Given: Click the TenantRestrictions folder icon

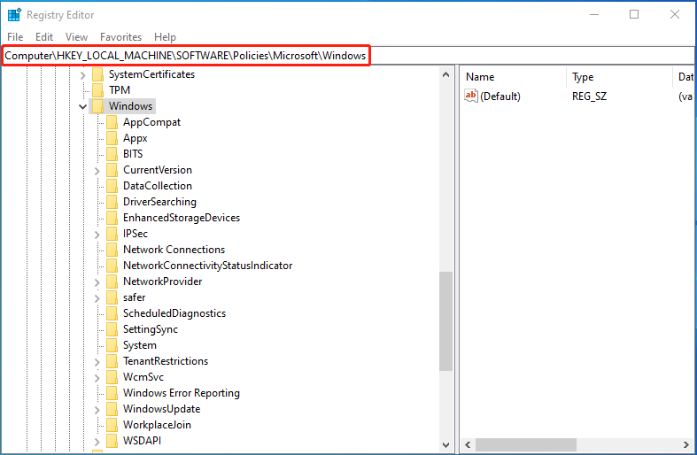Looking at the screenshot, I should tap(112, 361).
